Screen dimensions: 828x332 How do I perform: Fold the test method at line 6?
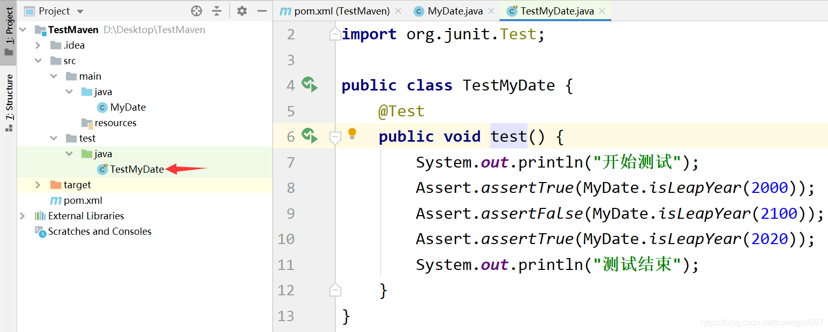pyautogui.click(x=335, y=137)
